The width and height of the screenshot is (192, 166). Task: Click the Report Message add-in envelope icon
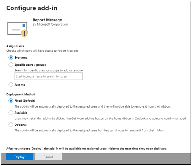(18, 30)
